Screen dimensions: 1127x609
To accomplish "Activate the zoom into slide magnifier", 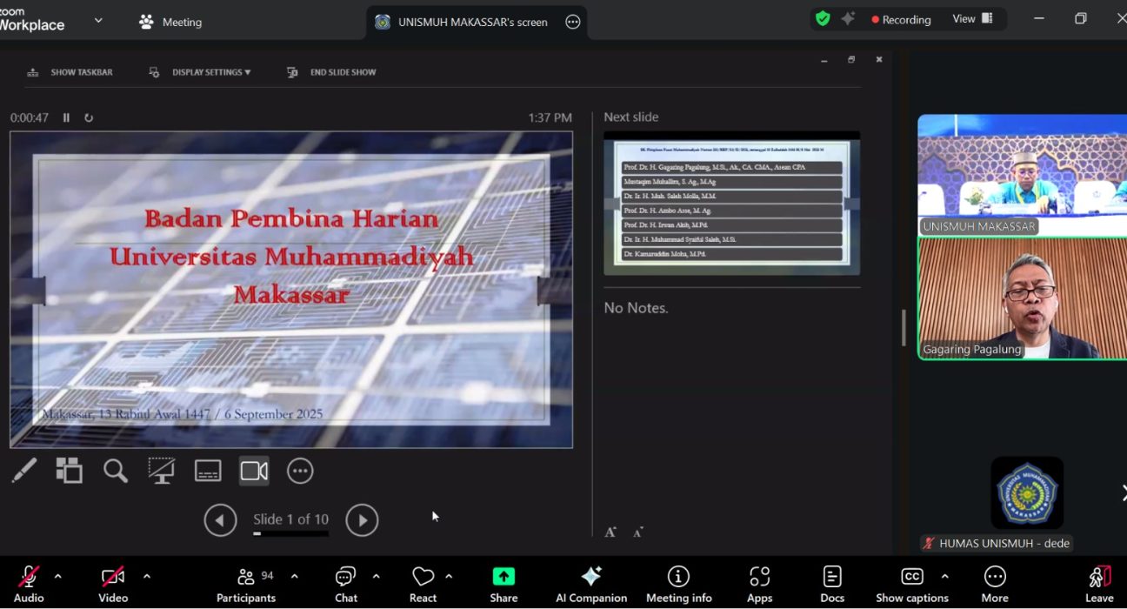I will point(116,471).
